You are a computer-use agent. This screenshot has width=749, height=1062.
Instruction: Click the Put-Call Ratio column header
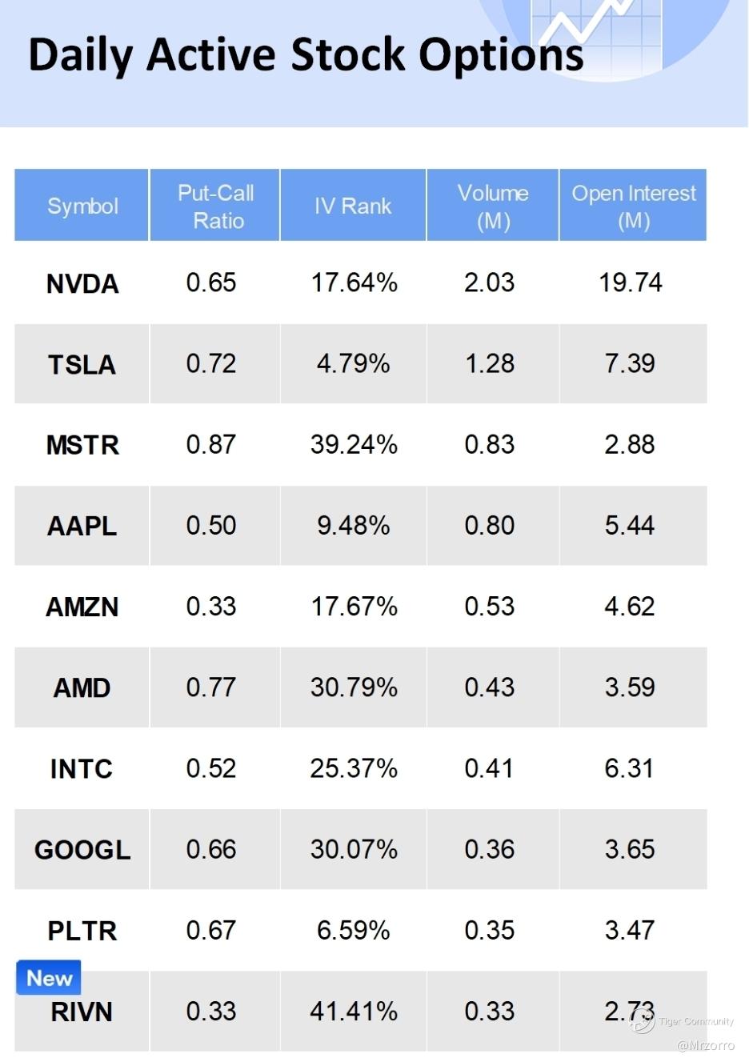[215, 206]
